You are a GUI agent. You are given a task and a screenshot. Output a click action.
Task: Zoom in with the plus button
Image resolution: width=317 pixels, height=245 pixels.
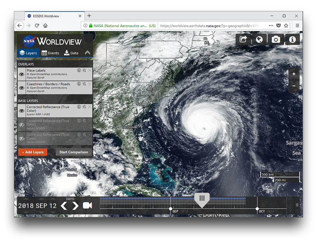294,74
